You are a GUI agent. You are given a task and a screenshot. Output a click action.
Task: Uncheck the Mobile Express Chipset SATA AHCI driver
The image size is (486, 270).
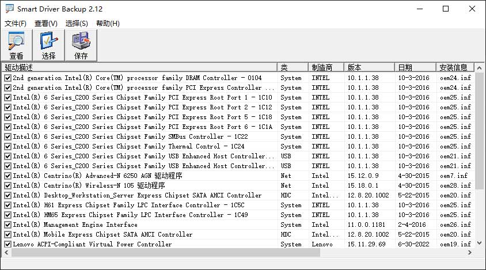(7, 235)
